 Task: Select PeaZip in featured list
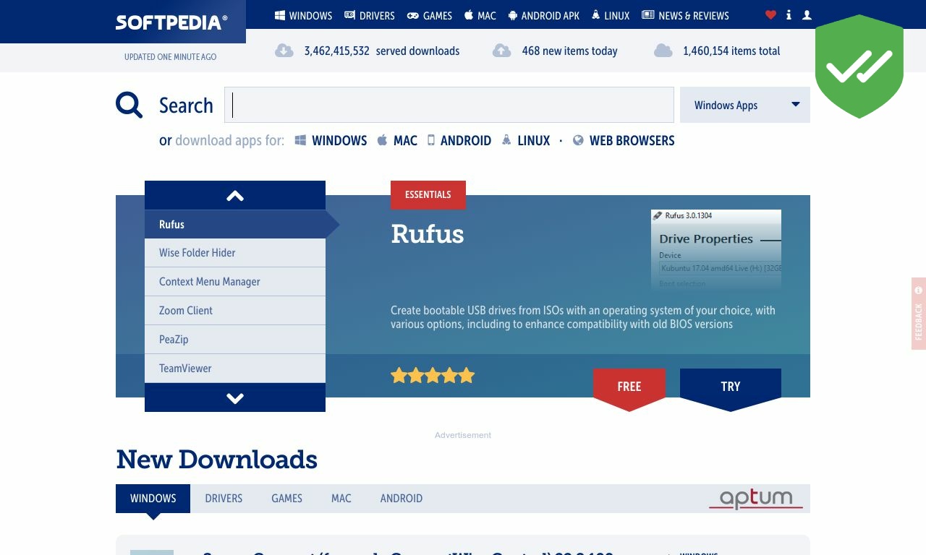point(235,340)
